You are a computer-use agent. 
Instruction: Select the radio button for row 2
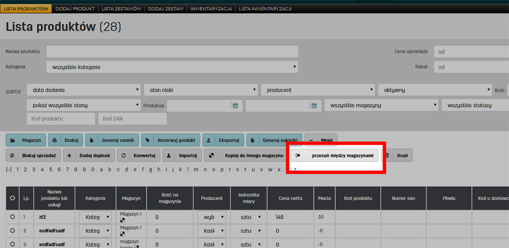[12, 231]
